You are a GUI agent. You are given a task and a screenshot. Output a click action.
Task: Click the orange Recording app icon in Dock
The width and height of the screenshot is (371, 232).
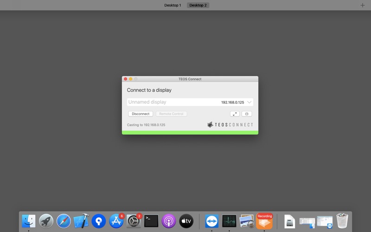pyautogui.click(x=264, y=221)
